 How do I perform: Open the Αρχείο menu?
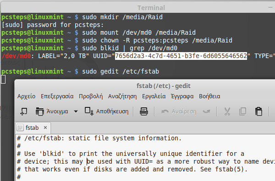pos(26,96)
